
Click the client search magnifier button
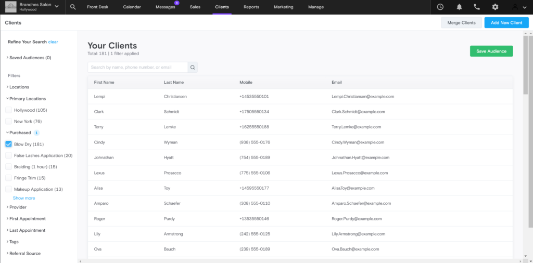[x=193, y=67]
